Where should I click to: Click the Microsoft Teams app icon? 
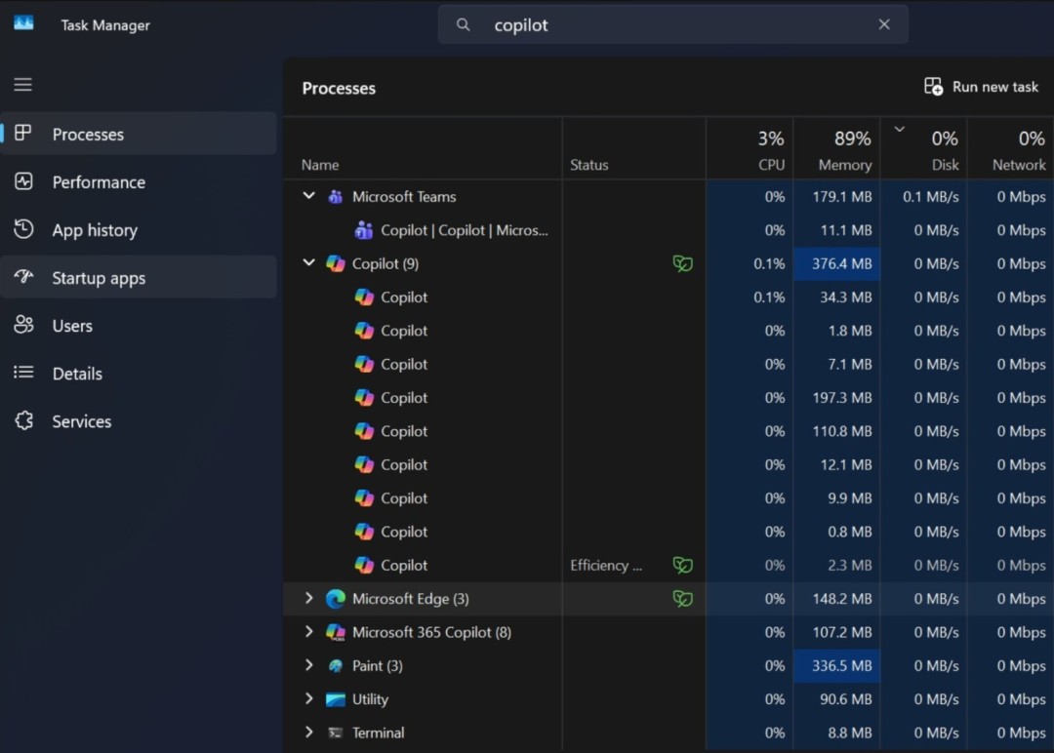point(336,196)
